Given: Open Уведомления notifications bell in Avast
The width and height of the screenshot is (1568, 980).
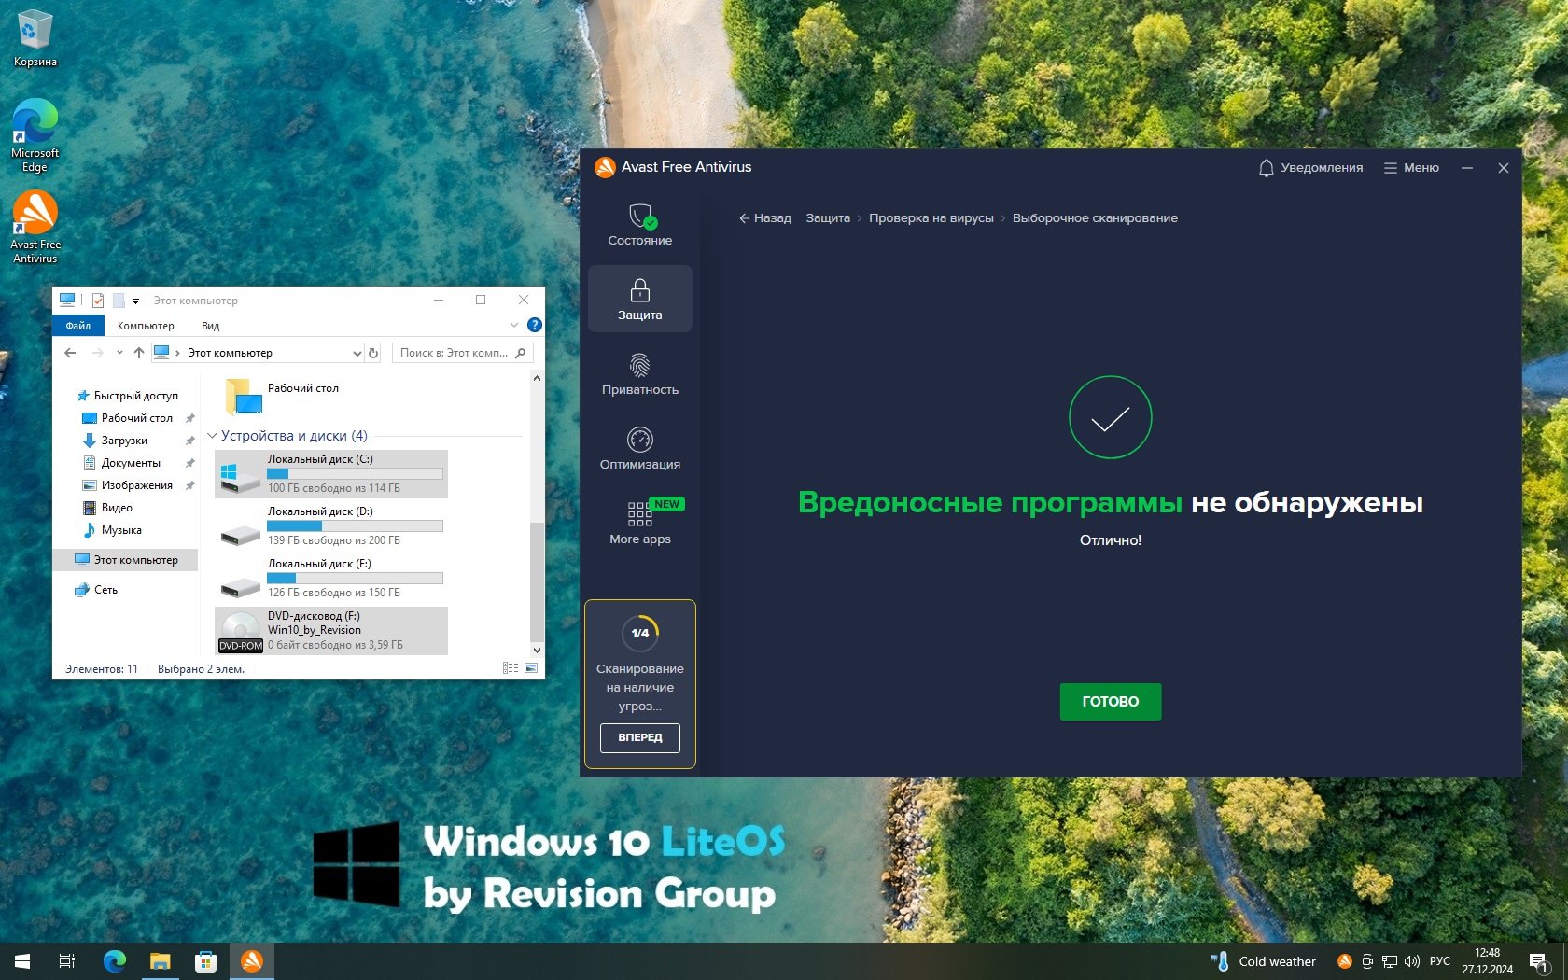Looking at the screenshot, I should (x=1310, y=168).
